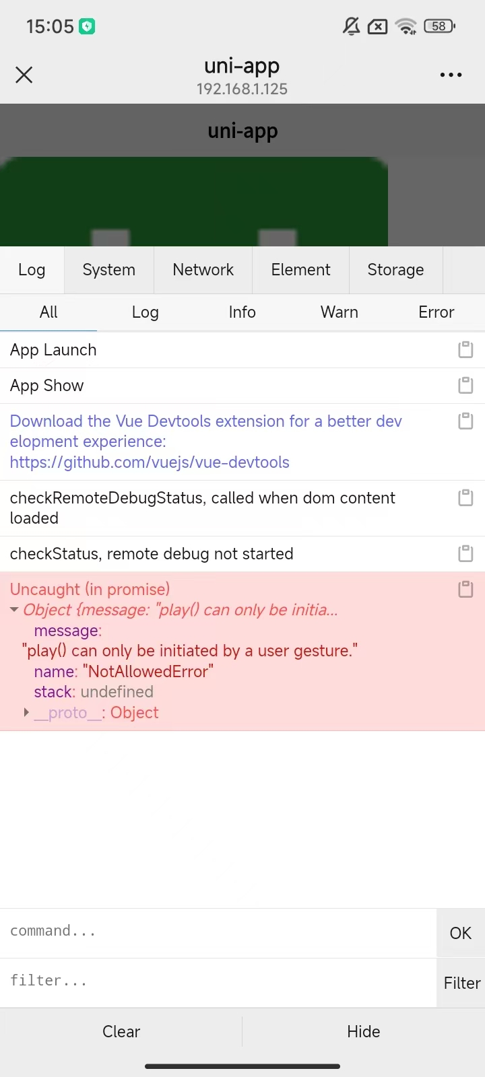This screenshot has height=1077, width=485.
Task: Open the three-dot more options menu
Action: (451, 75)
